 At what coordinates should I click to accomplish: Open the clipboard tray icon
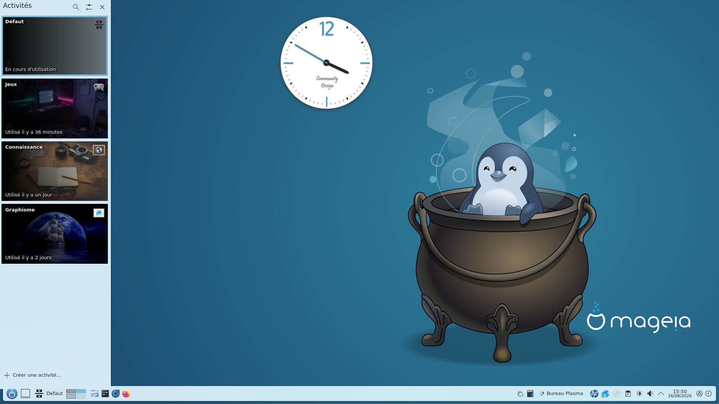point(628,394)
